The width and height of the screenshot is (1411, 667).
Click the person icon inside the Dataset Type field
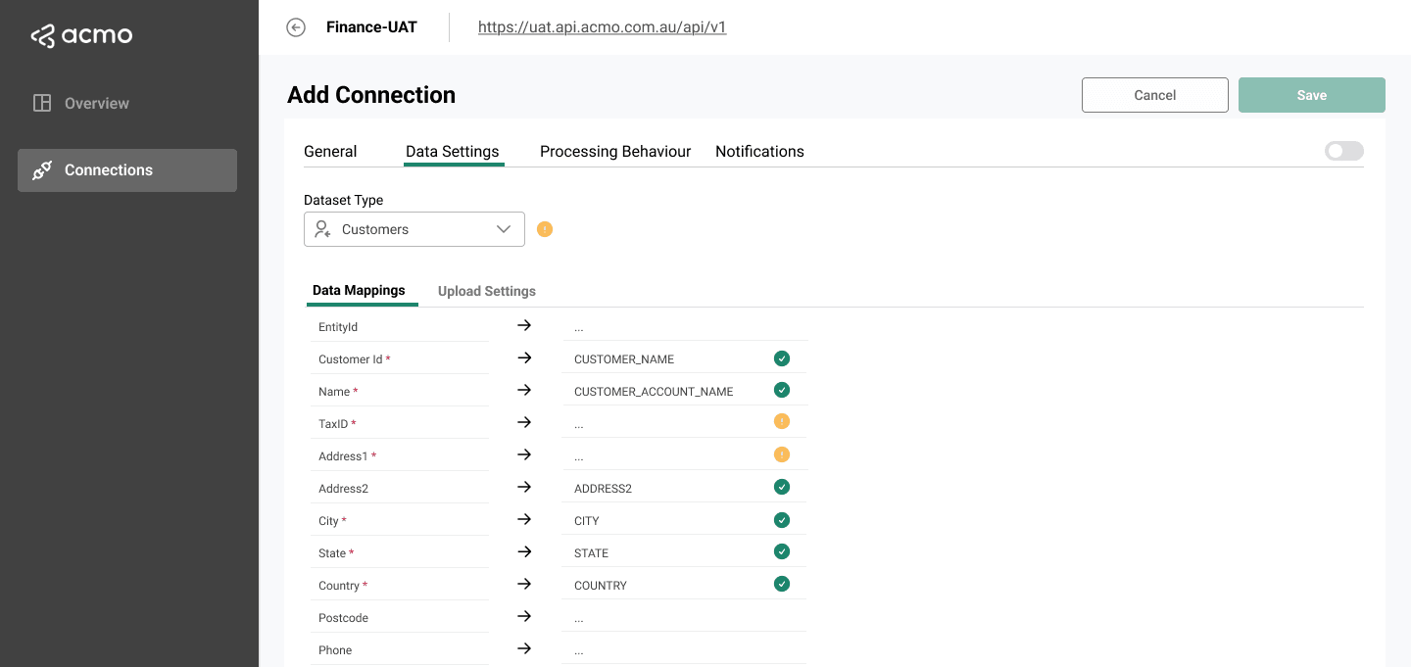coord(321,228)
